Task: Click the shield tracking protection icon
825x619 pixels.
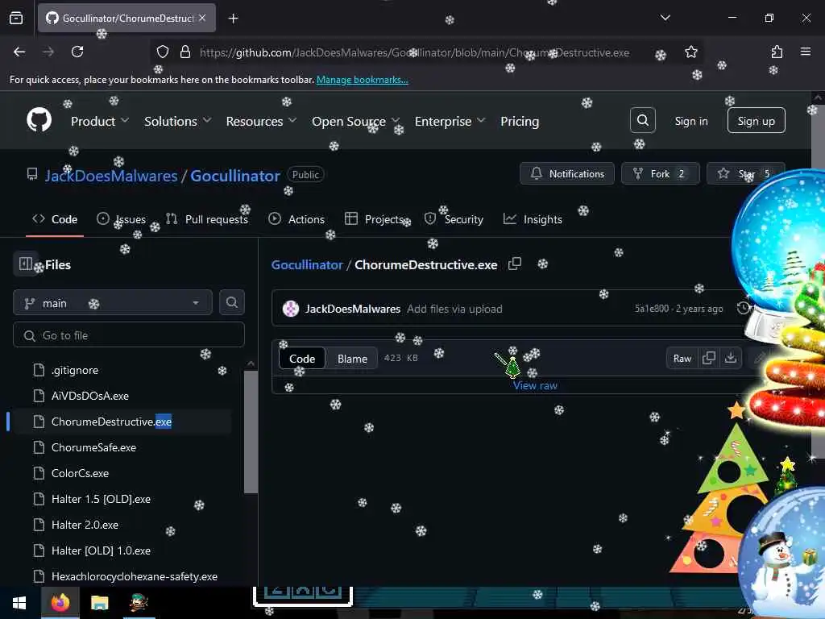Action: pos(163,52)
